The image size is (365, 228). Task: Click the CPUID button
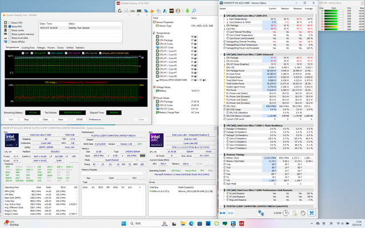[79, 119]
